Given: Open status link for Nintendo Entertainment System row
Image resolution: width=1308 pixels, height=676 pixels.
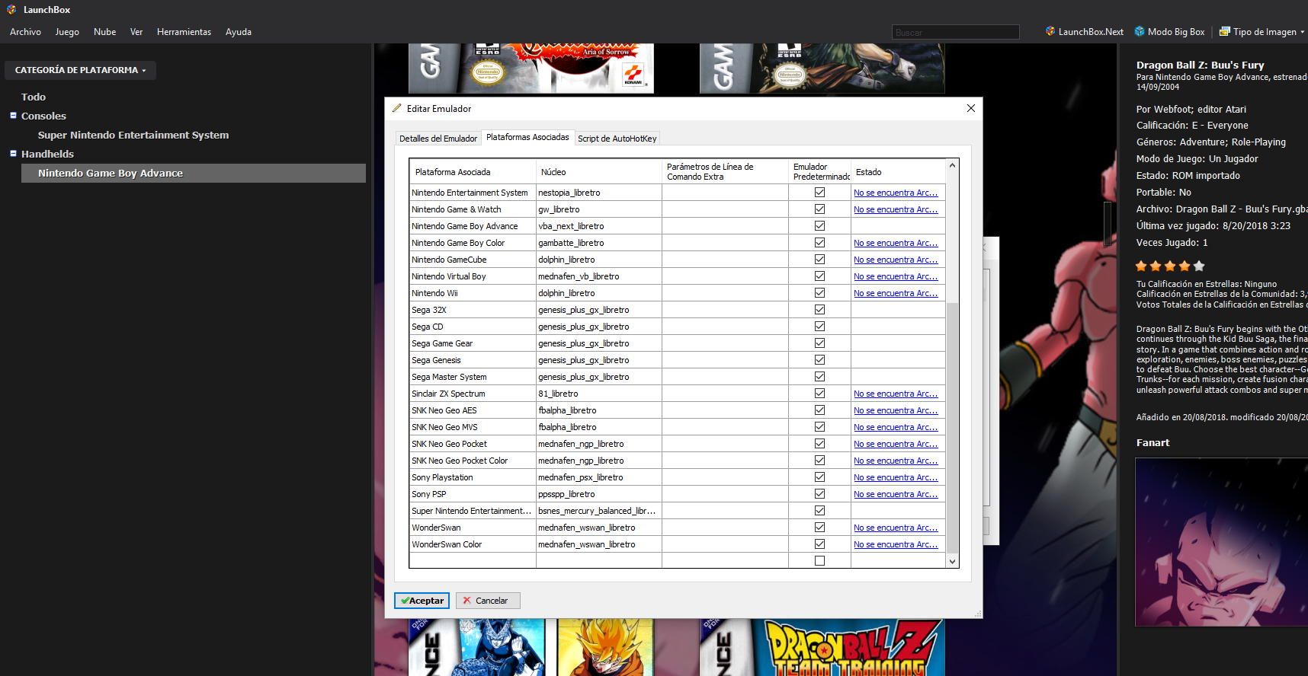Looking at the screenshot, I should click(x=896, y=193).
